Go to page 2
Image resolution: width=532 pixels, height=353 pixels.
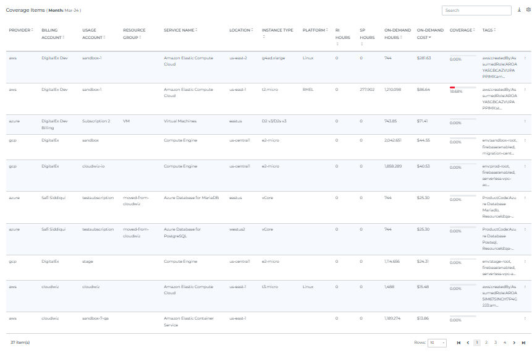486,342
